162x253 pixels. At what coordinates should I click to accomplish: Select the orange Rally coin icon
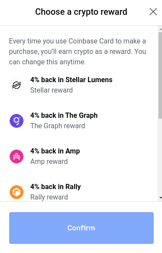[17, 192]
